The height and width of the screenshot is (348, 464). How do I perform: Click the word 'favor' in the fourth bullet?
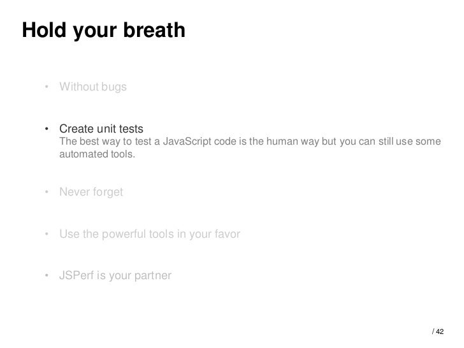pos(228,234)
